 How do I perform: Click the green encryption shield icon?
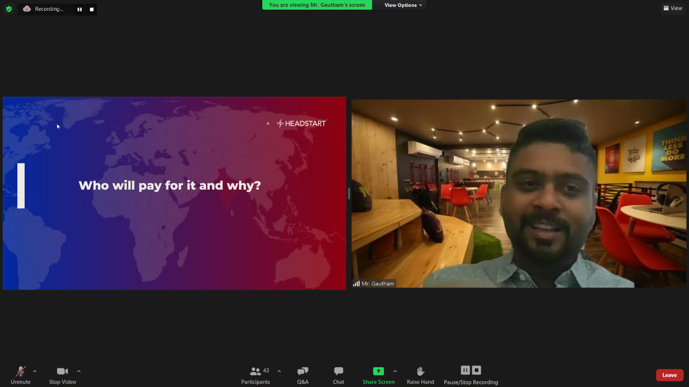tap(9, 9)
